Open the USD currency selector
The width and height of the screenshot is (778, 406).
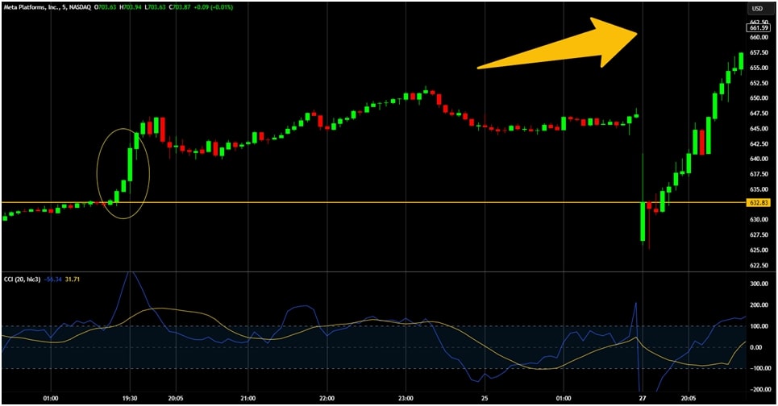pos(757,8)
